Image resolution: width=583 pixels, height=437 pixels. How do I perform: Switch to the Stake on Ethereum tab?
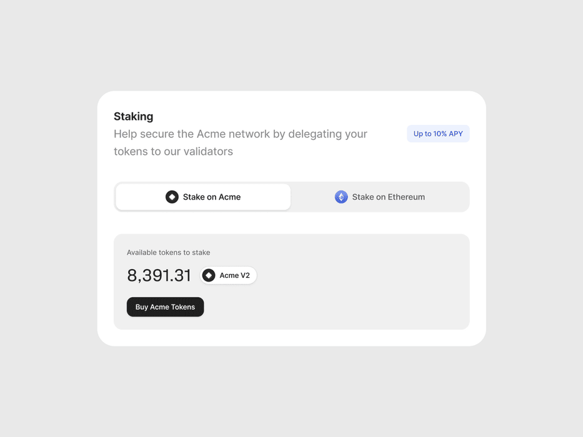[x=380, y=197]
